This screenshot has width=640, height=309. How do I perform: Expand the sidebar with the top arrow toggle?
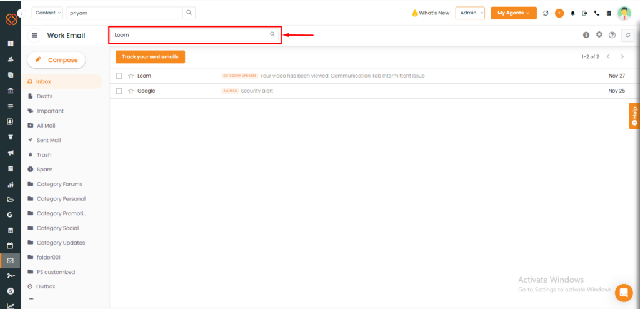click(x=22, y=13)
